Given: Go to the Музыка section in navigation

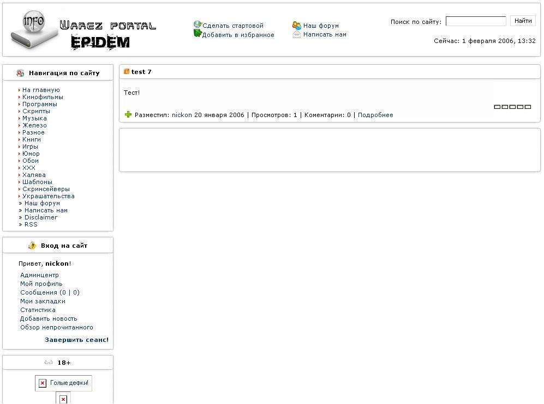Looking at the screenshot, I should click(34, 118).
